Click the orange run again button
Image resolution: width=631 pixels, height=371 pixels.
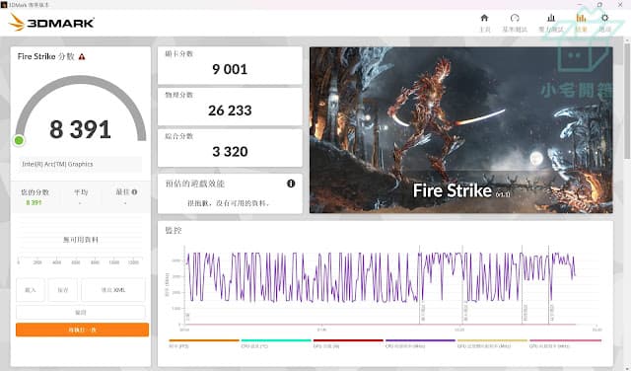click(82, 330)
